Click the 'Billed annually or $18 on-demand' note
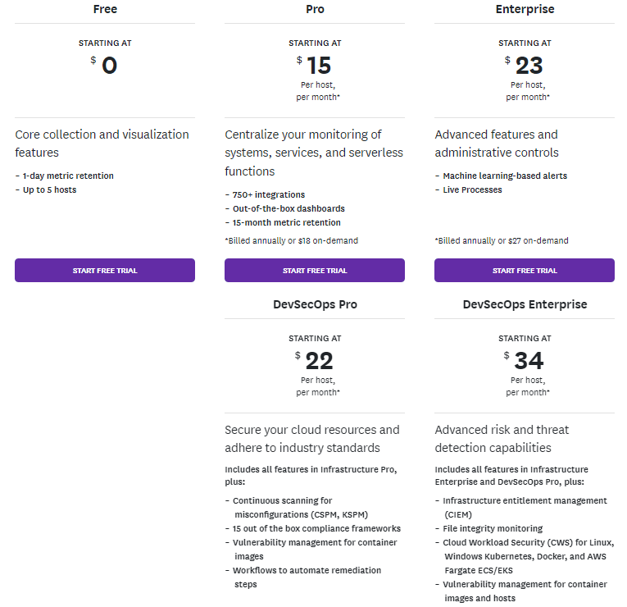The width and height of the screenshot is (627, 607). pos(292,241)
